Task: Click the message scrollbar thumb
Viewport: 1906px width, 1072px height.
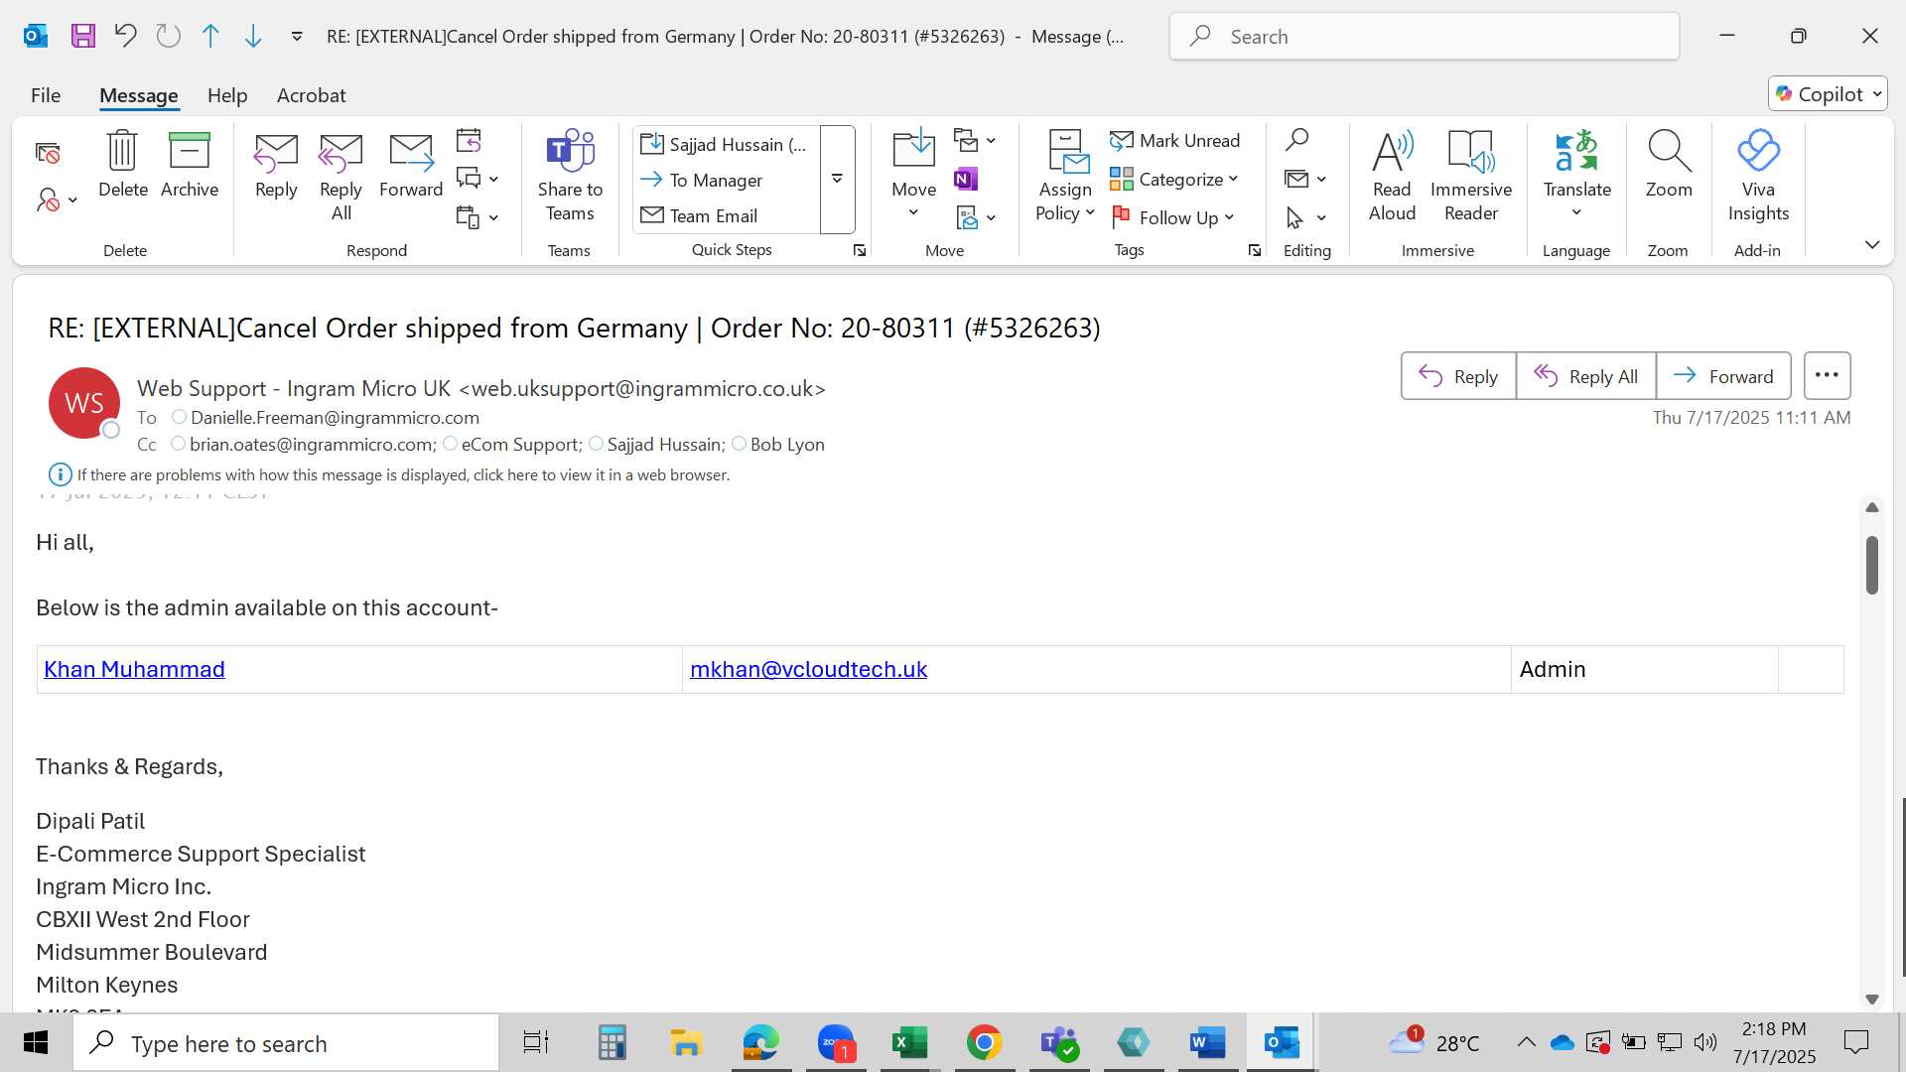Action: [x=1872, y=565]
